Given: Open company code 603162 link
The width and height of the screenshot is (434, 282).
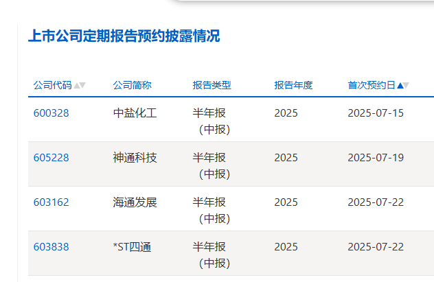Looking at the screenshot, I should tap(52, 202).
